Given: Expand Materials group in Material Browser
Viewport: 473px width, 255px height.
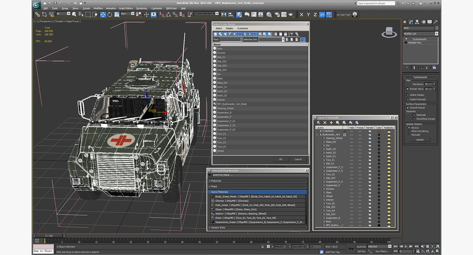Looking at the screenshot, I should pos(210,181).
